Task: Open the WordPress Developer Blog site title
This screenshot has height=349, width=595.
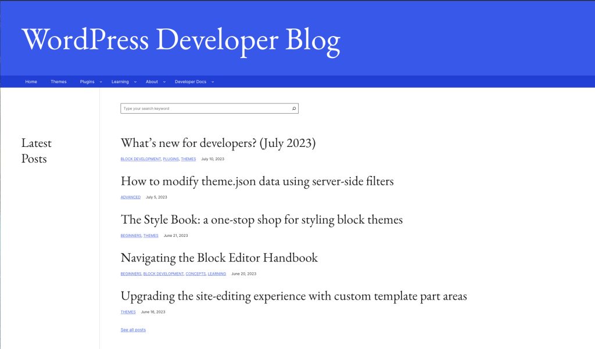Action: tap(181, 40)
